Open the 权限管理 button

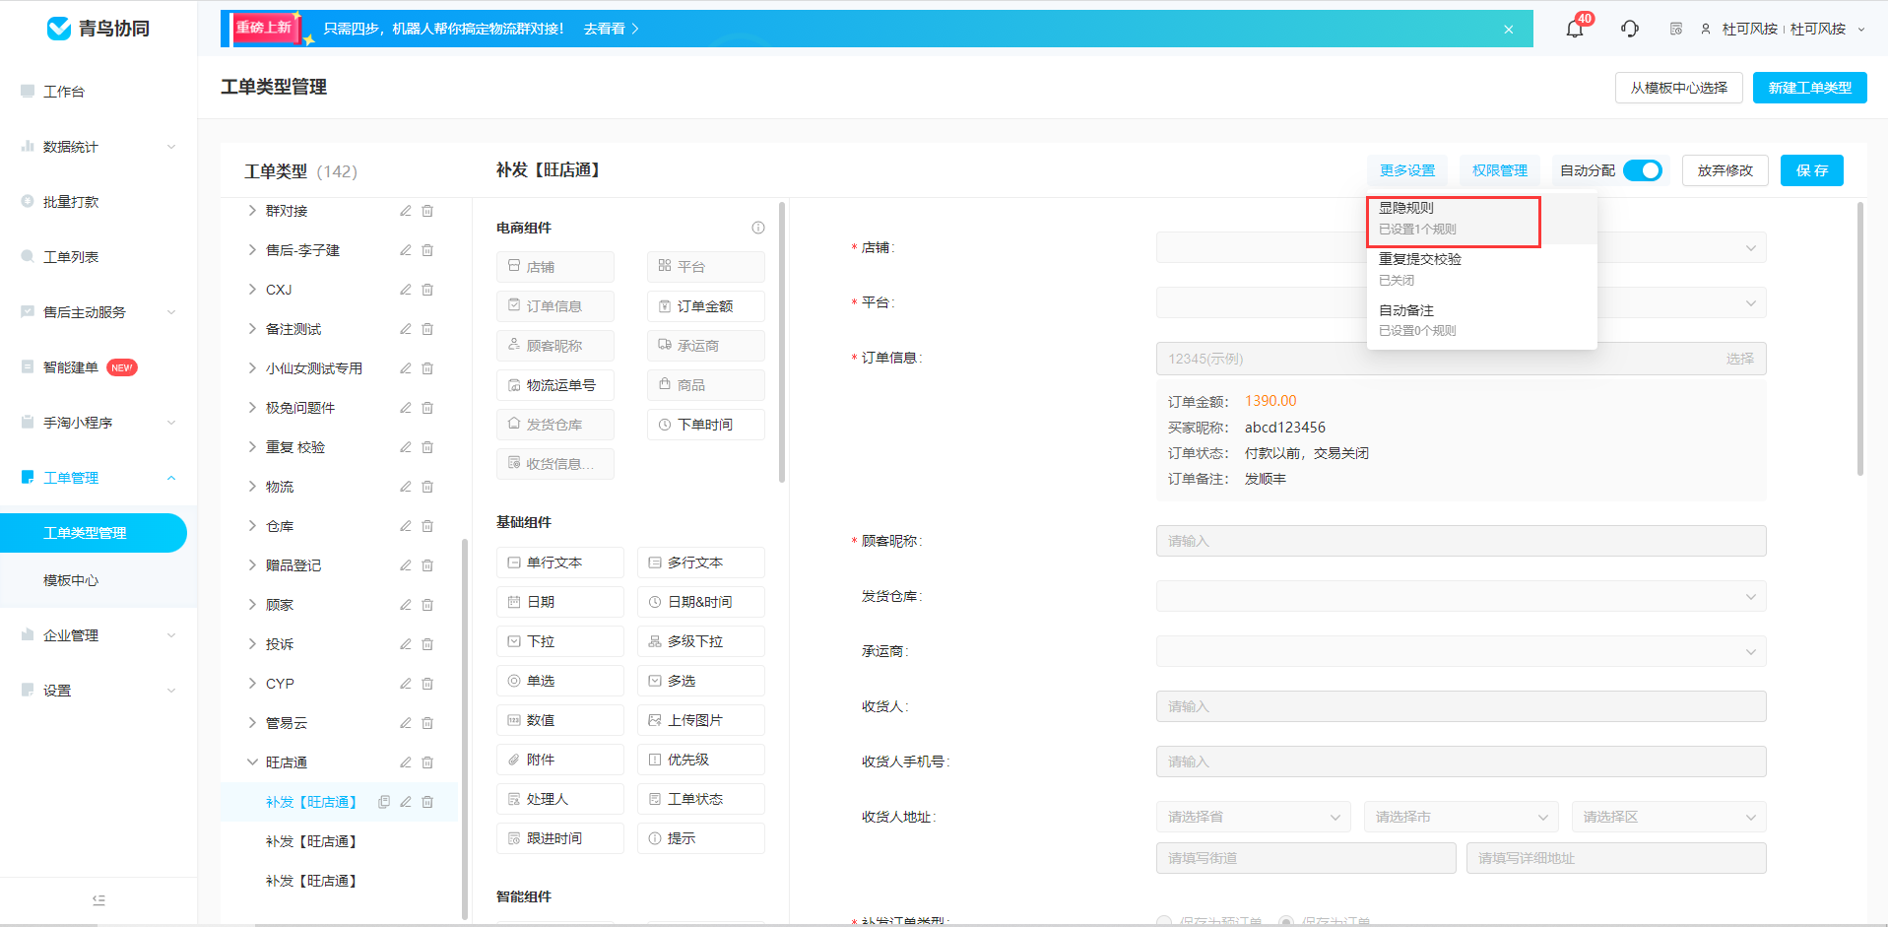pyautogui.click(x=1500, y=170)
